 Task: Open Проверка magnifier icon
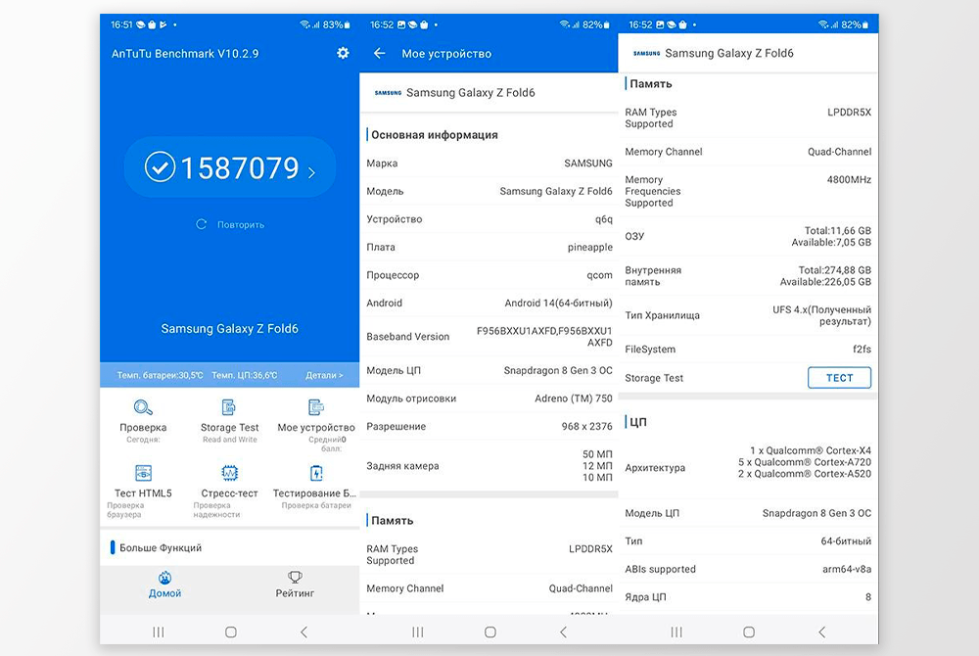point(143,407)
